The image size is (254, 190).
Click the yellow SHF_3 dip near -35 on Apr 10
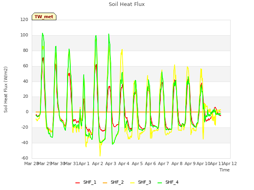(203, 139)
